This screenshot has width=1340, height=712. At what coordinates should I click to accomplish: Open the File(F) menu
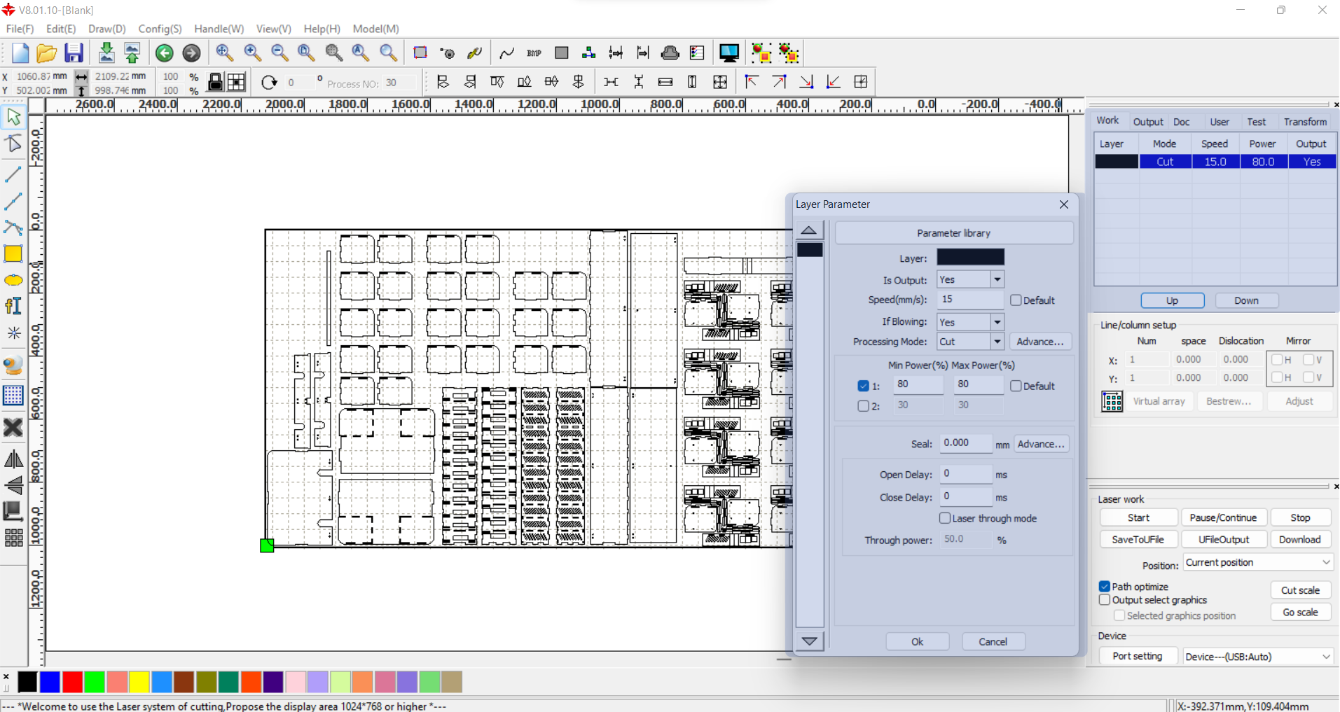pyautogui.click(x=20, y=29)
